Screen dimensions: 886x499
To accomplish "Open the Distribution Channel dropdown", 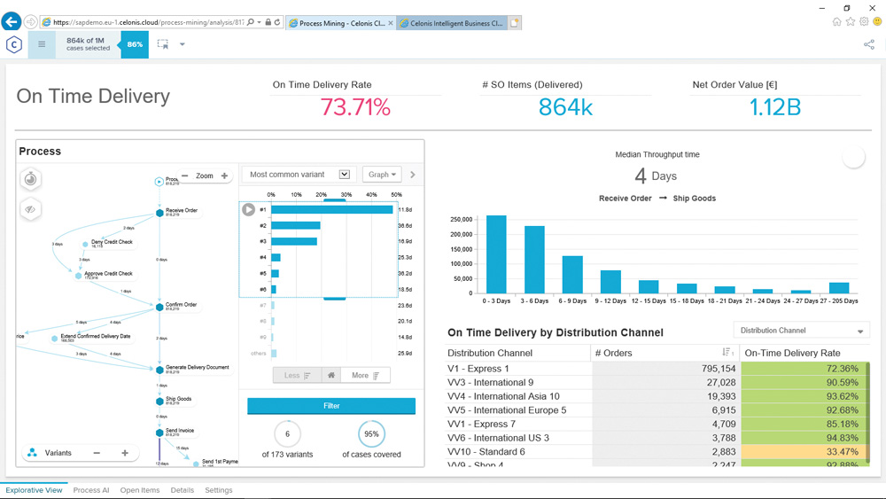I will [801, 331].
